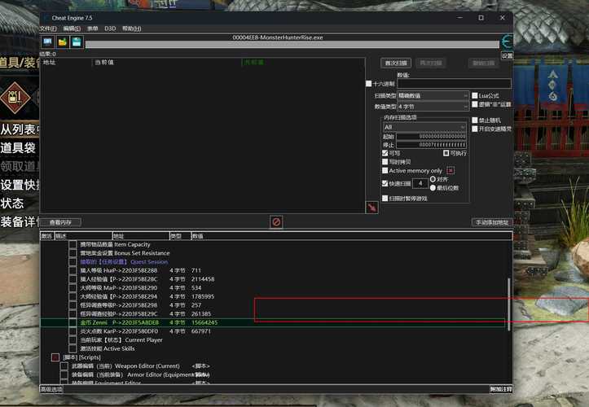Click red X beside Active memory only
Viewport: 589px width, 407px height.
(451, 171)
